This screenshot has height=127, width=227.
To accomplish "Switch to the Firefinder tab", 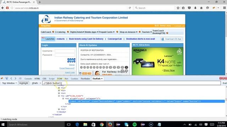I will click(85, 79).
